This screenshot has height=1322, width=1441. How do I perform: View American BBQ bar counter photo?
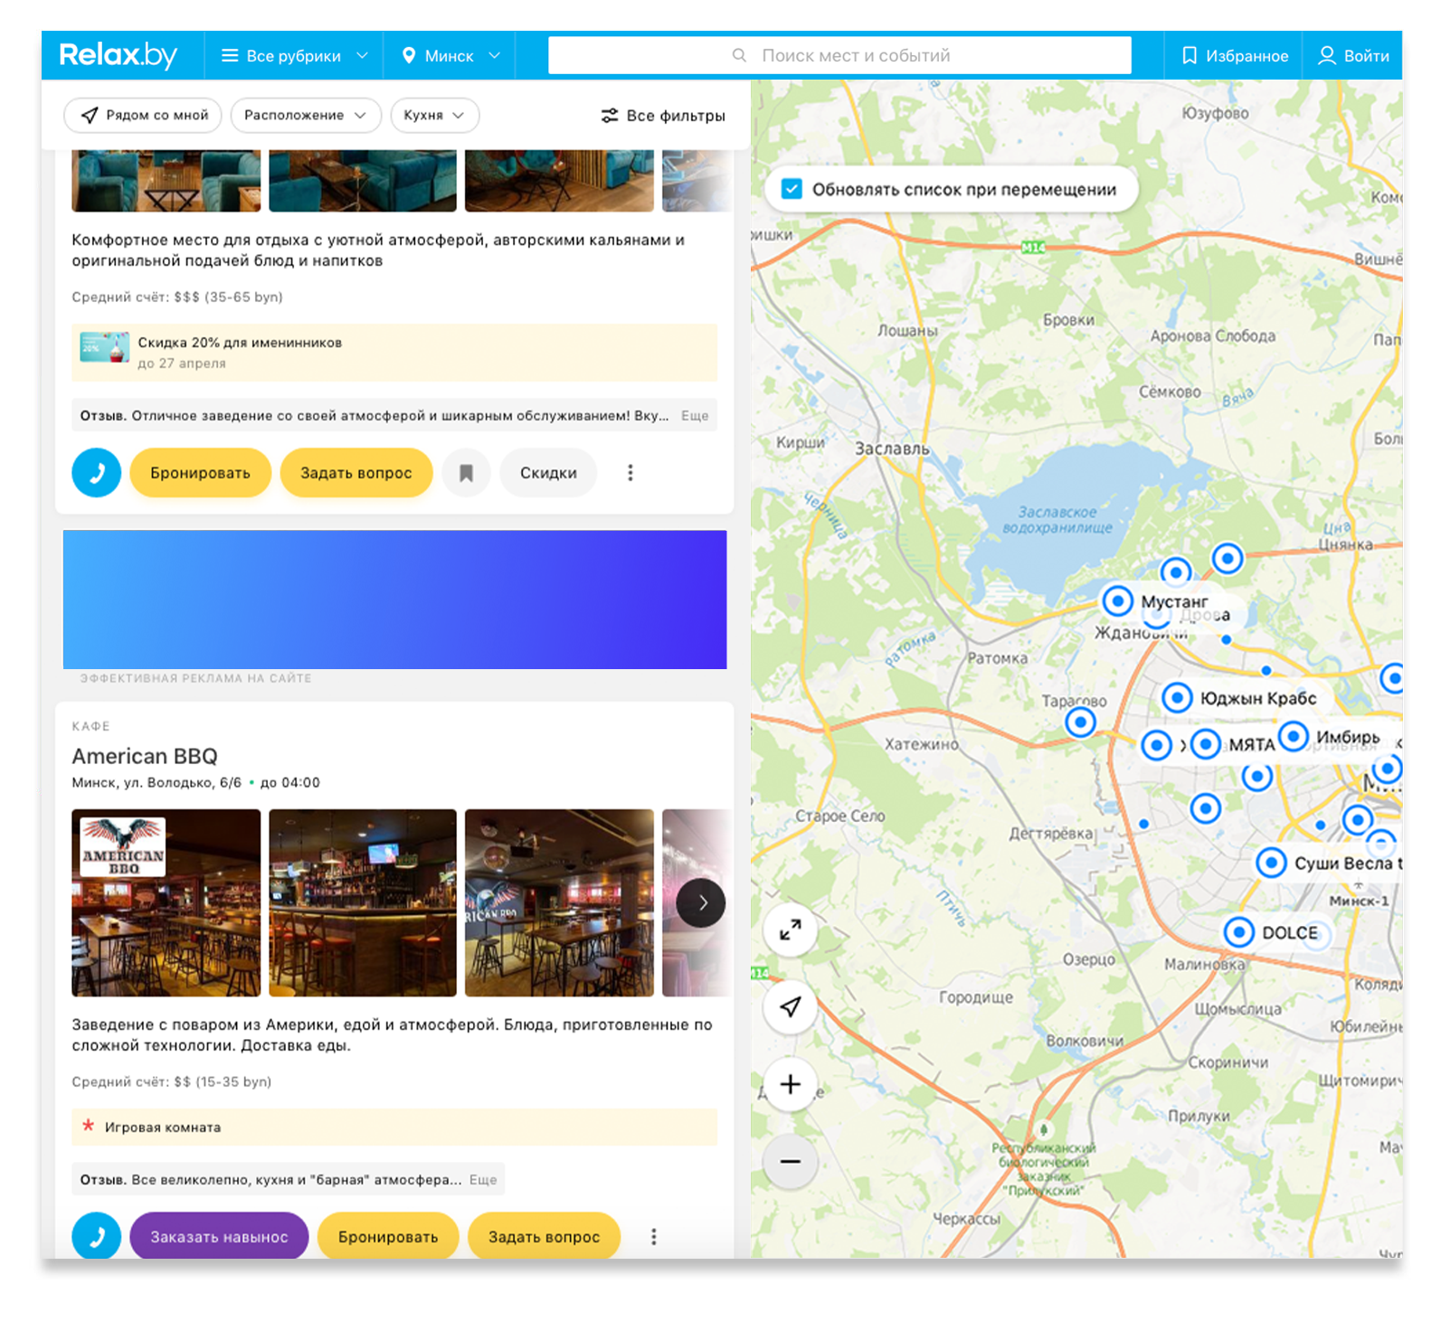(363, 902)
